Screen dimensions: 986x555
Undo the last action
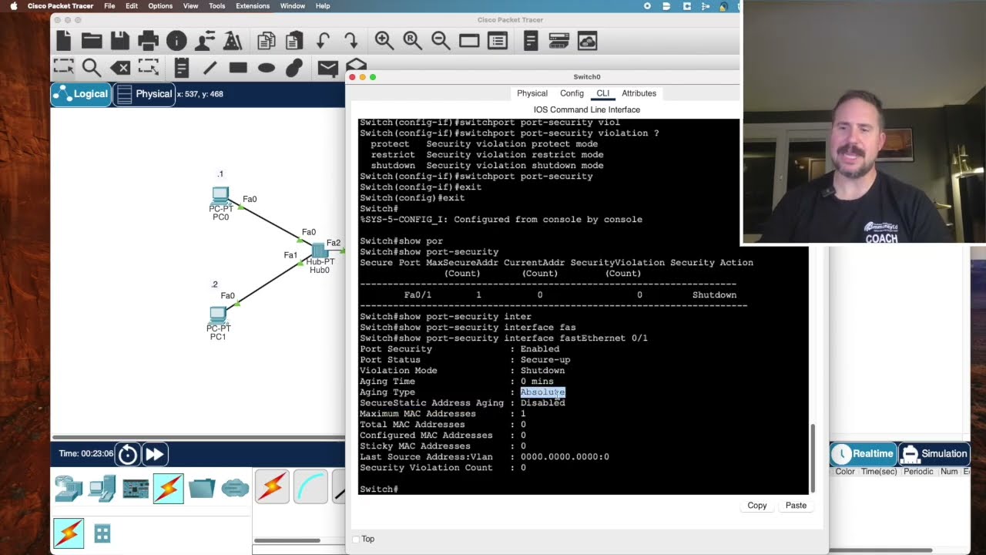tap(323, 41)
